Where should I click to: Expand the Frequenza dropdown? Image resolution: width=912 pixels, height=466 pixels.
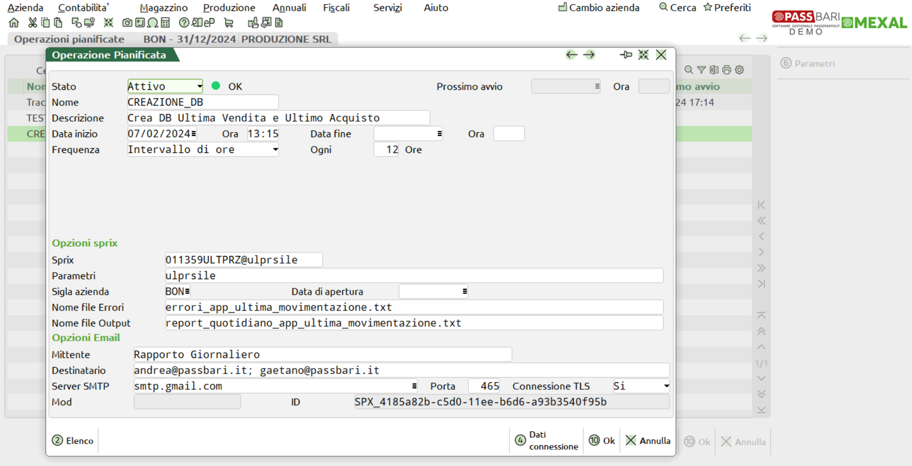tap(275, 149)
